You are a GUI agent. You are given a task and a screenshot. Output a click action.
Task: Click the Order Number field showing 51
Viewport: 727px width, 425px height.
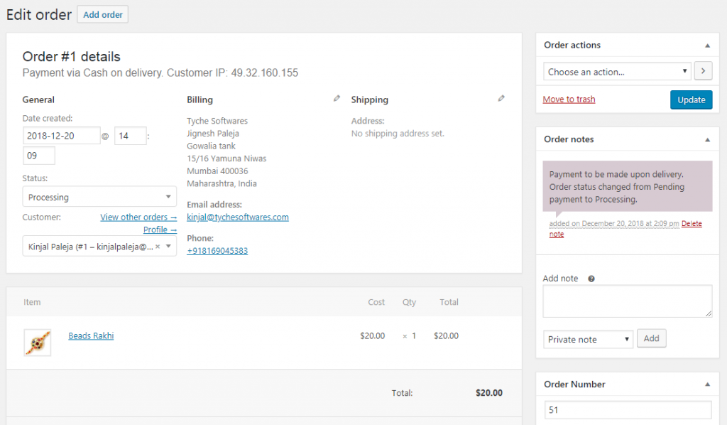[x=627, y=410]
